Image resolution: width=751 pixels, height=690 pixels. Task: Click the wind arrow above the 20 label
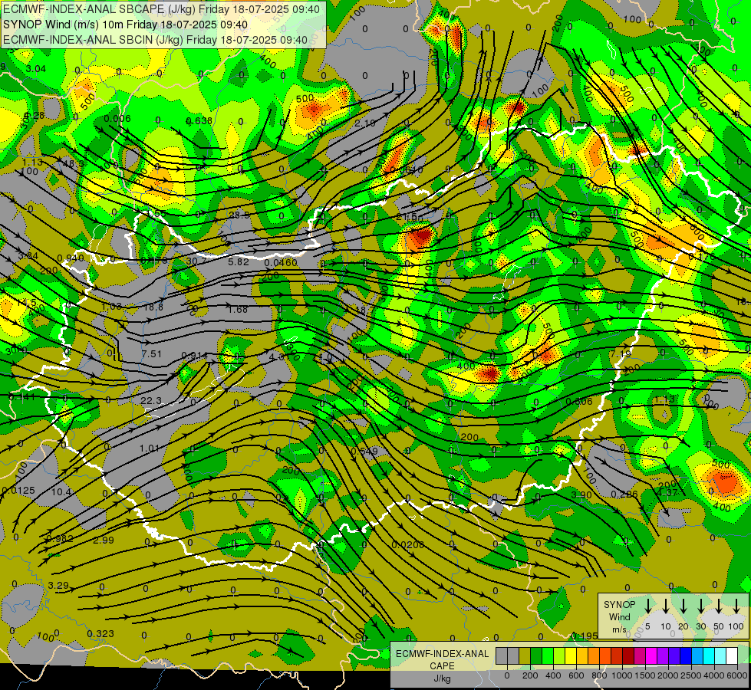(x=683, y=605)
